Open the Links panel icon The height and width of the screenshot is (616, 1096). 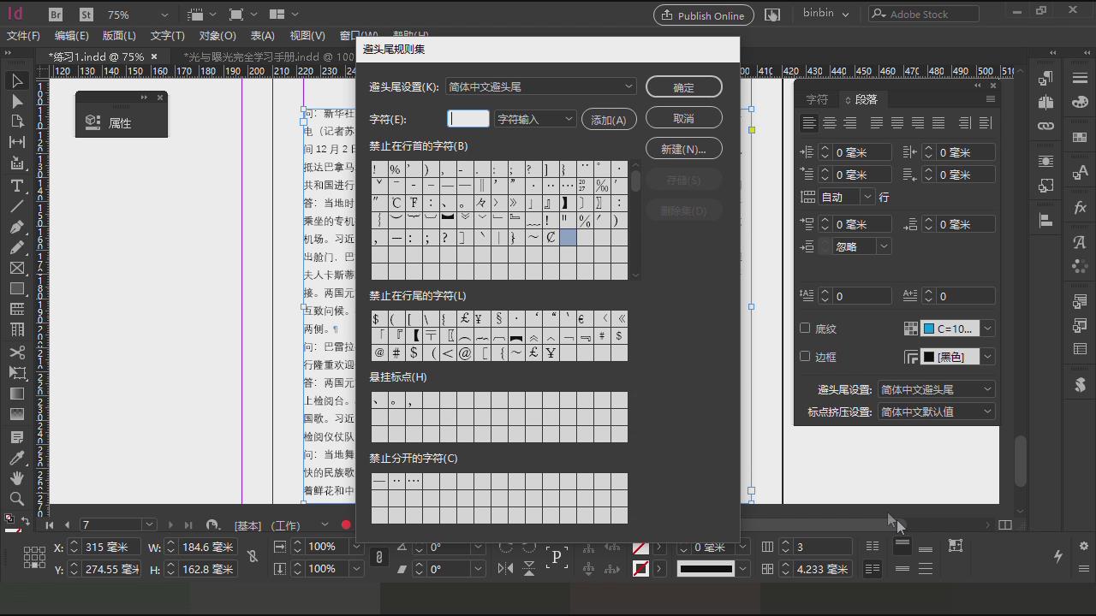[1045, 126]
